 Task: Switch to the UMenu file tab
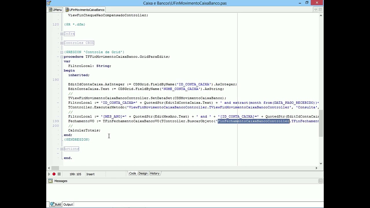tap(55, 10)
